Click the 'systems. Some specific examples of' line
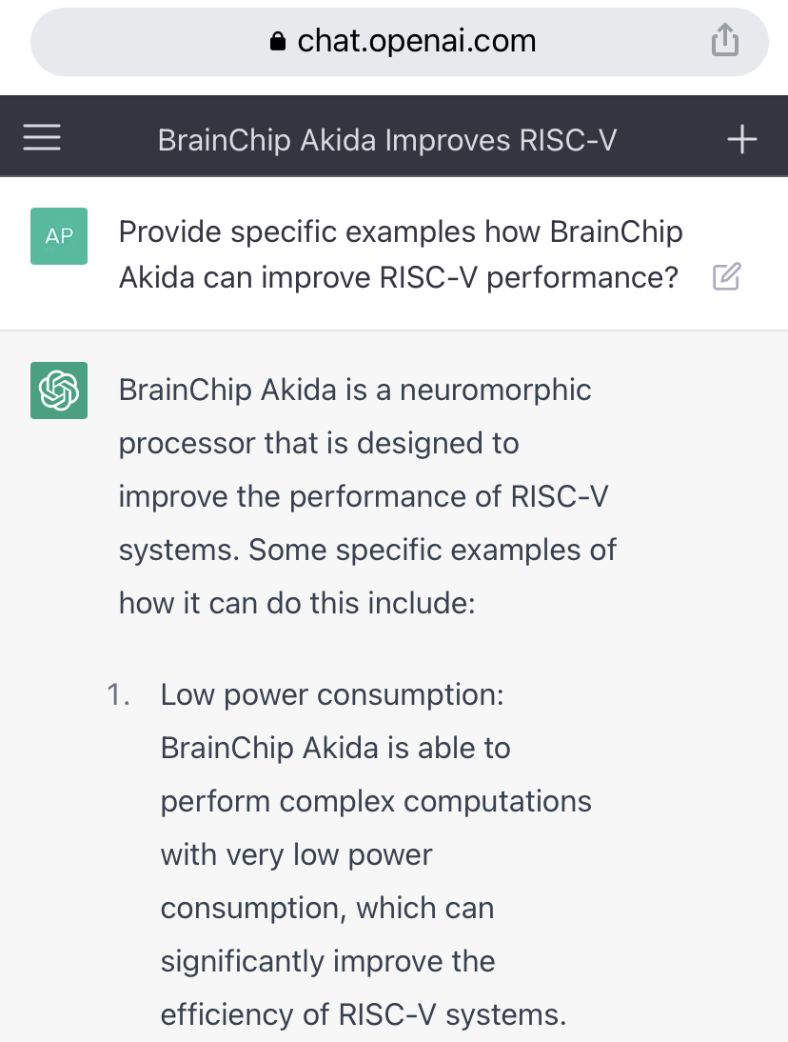This screenshot has width=788, height=1042. click(x=367, y=550)
